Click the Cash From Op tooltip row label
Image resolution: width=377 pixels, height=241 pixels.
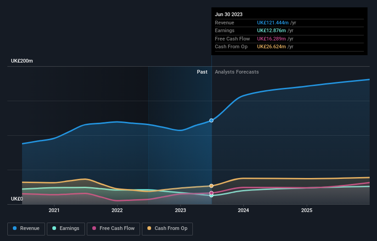coord(231,47)
